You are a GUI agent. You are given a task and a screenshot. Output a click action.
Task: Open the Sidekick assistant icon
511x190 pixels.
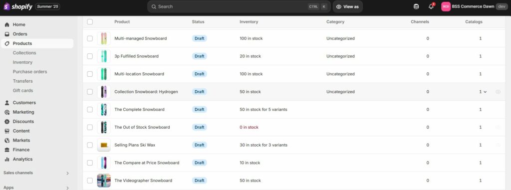[x=416, y=6]
